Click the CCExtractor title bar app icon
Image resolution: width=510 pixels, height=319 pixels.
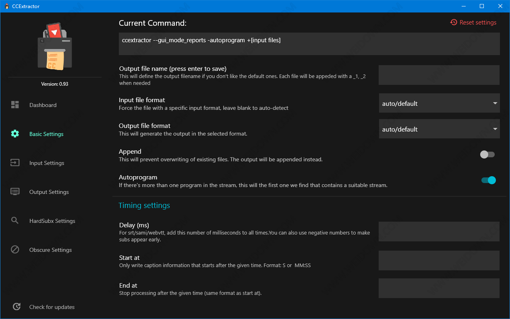(x=7, y=6)
